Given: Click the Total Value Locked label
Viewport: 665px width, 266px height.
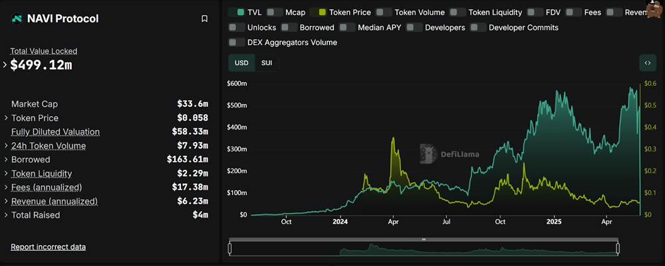Looking at the screenshot, I should pos(44,51).
